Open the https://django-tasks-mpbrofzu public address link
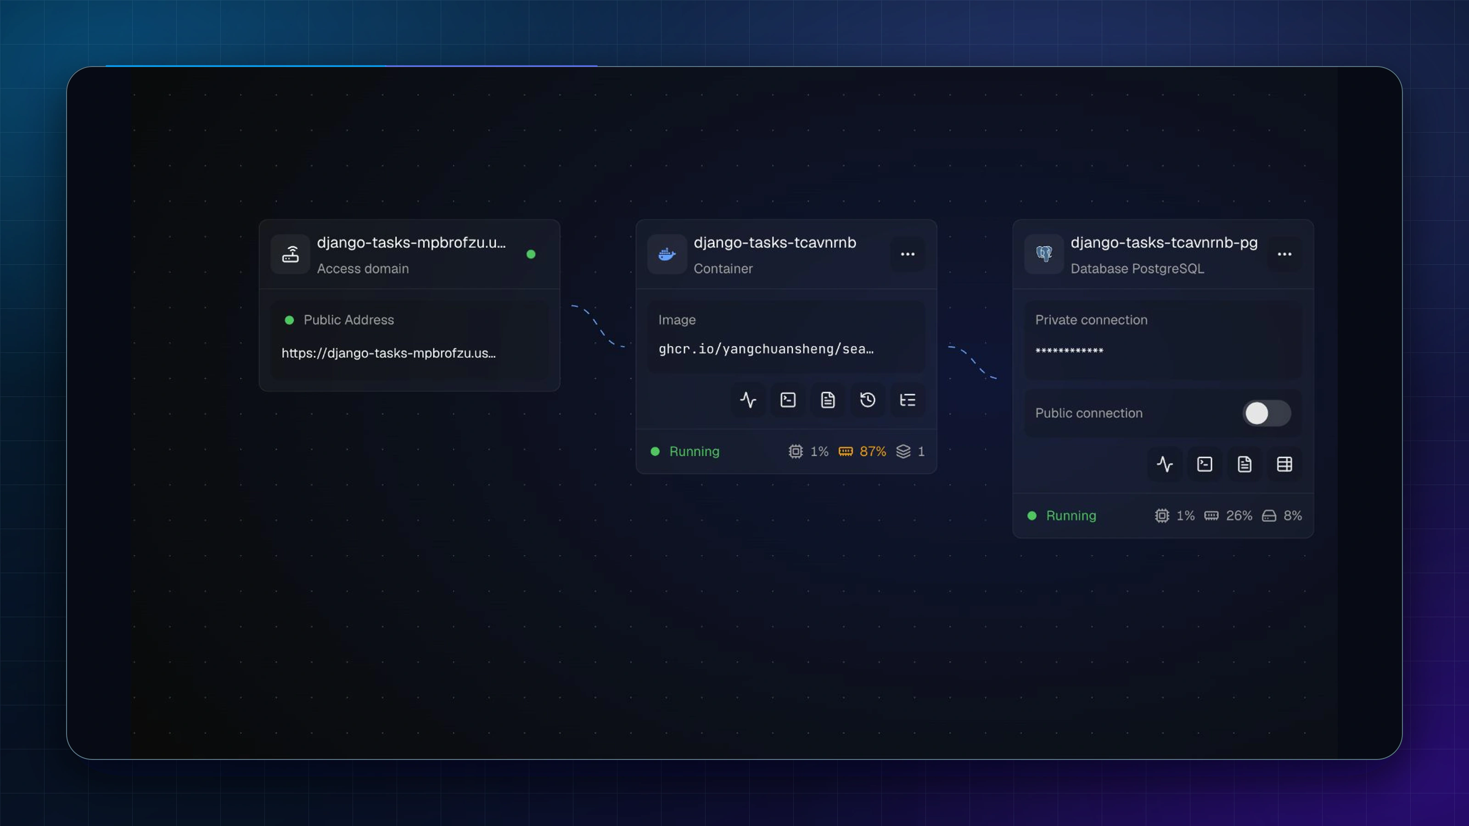Image resolution: width=1469 pixels, height=826 pixels. tap(388, 353)
